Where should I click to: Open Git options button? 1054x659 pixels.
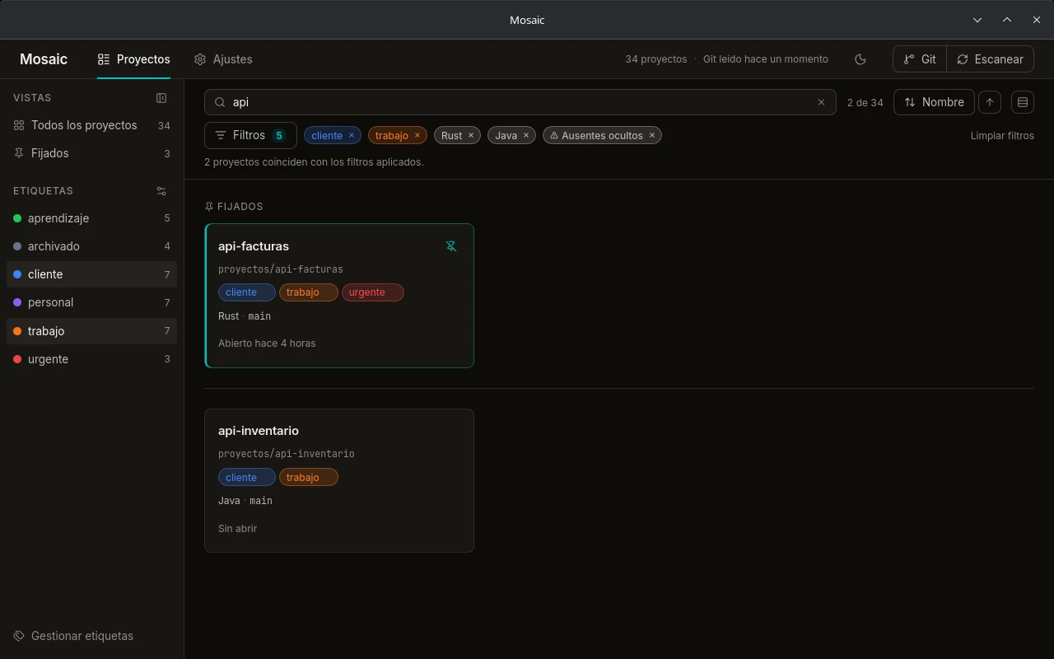(920, 59)
